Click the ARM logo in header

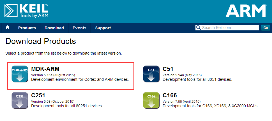[x=246, y=11]
